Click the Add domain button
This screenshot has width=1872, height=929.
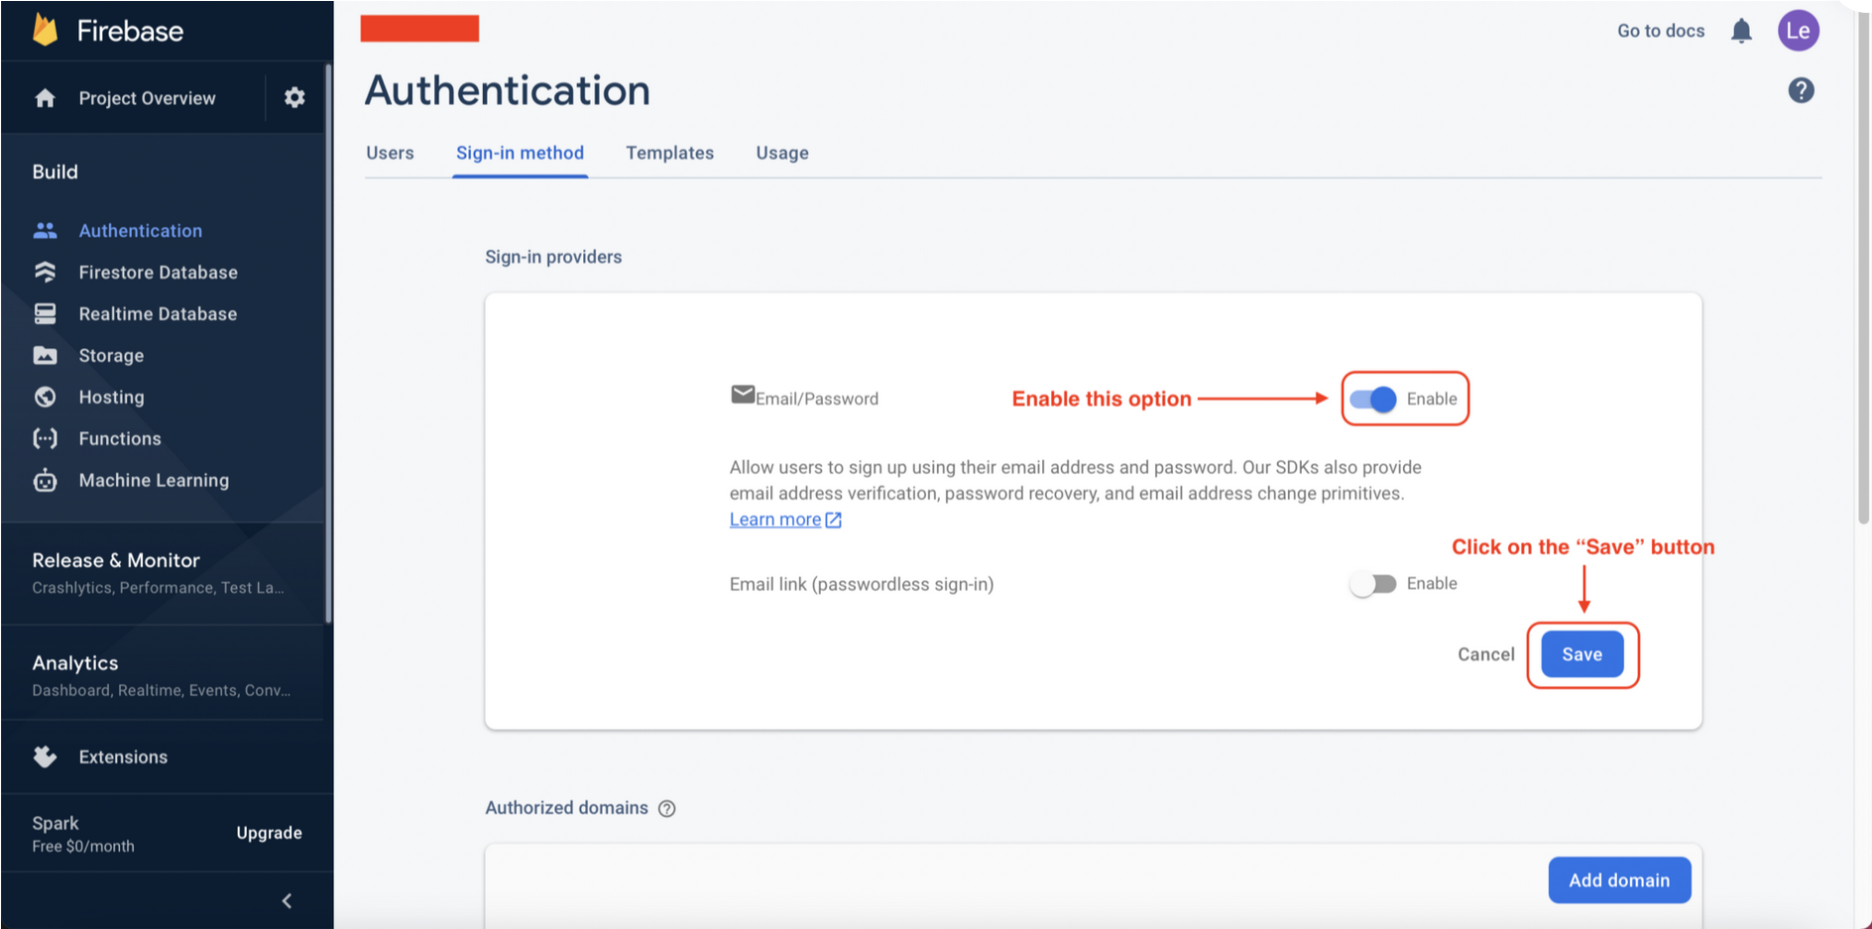[x=1619, y=880]
